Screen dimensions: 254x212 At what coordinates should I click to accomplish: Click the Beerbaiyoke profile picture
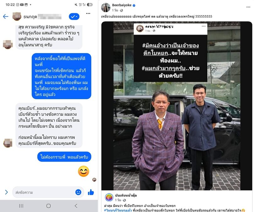[106, 8]
